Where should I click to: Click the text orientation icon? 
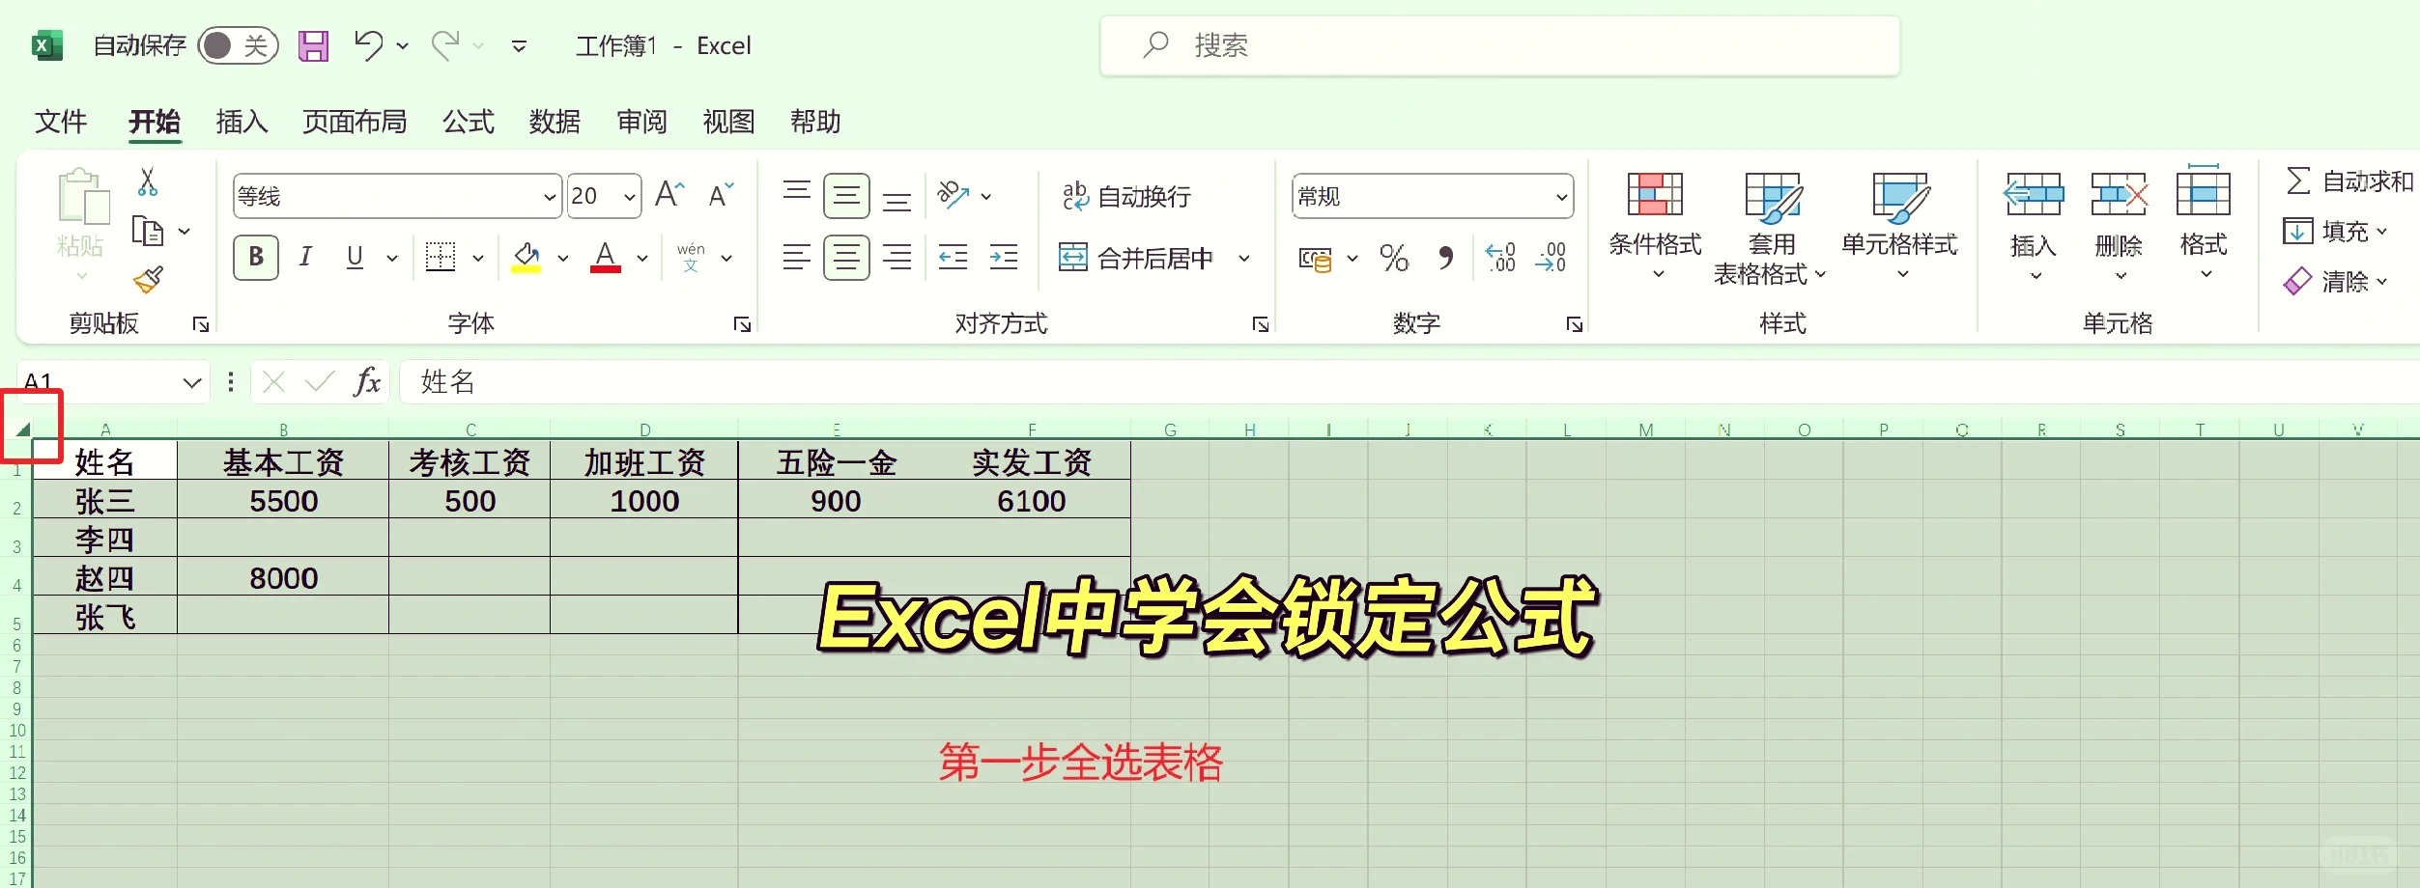point(953,195)
